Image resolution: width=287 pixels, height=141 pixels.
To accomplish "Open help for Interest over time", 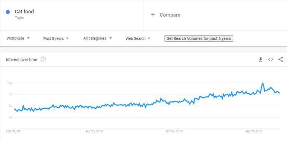I will tap(43, 59).
